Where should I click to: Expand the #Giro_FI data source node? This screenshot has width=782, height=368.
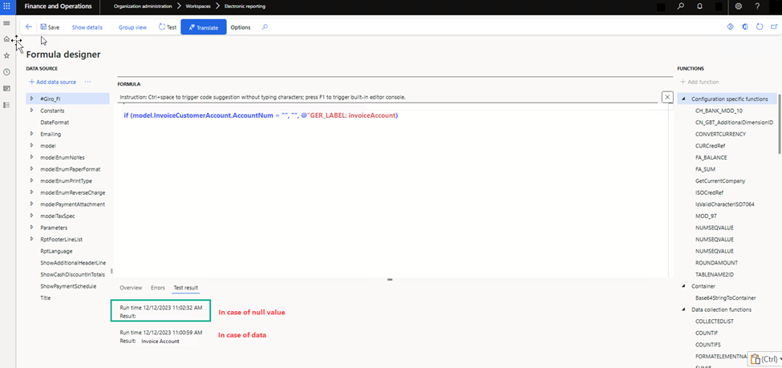(x=31, y=99)
